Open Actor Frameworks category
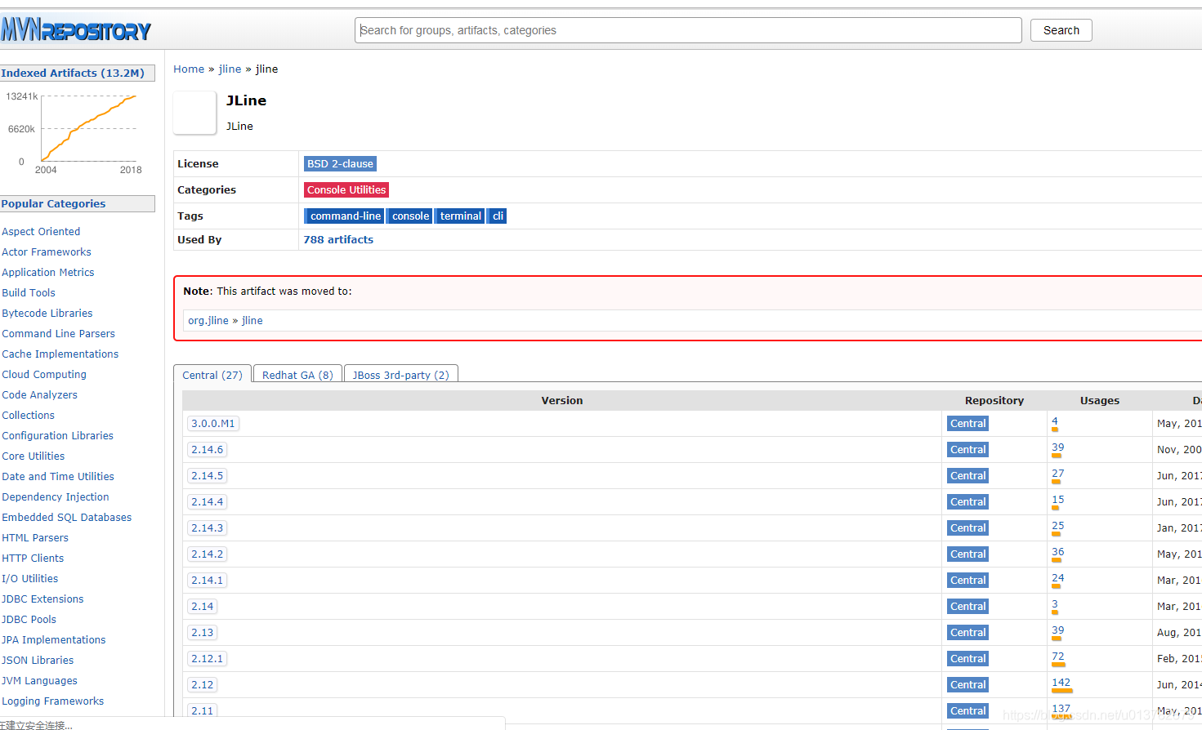 click(x=47, y=252)
